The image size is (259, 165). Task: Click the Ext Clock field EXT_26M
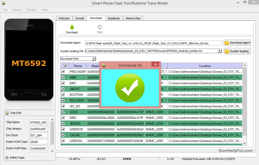[x=39, y=135]
